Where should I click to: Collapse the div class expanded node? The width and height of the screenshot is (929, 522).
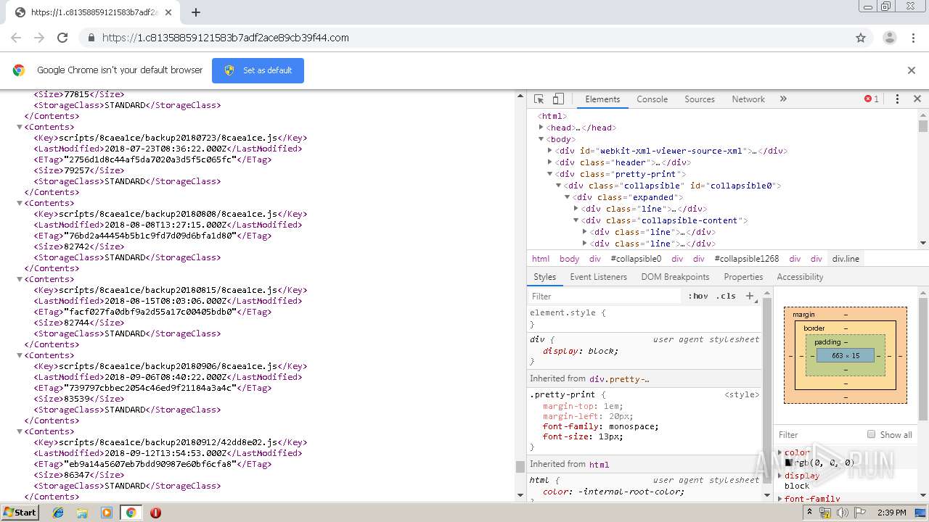(567, 197)
